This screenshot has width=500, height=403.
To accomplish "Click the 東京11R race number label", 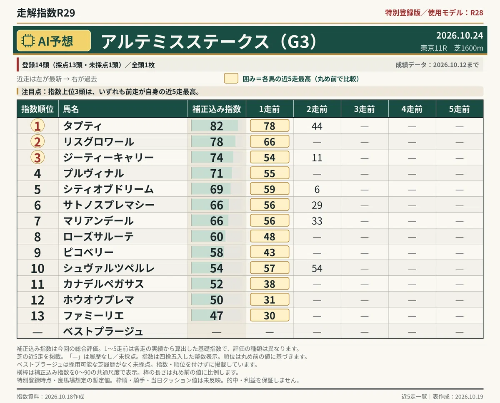I will (x=434, y=48).
